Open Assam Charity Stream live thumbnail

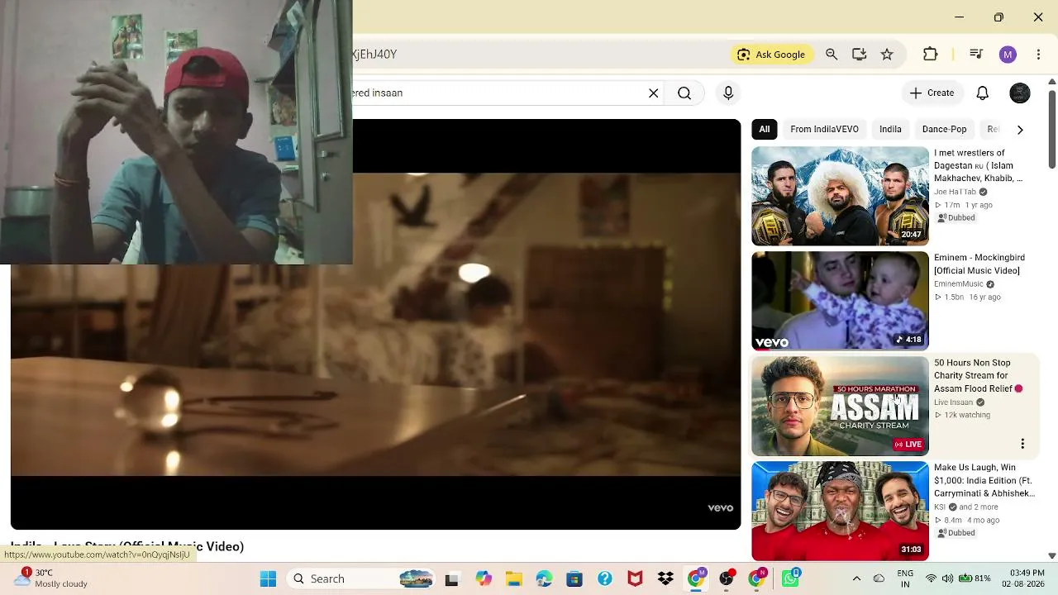840,406
